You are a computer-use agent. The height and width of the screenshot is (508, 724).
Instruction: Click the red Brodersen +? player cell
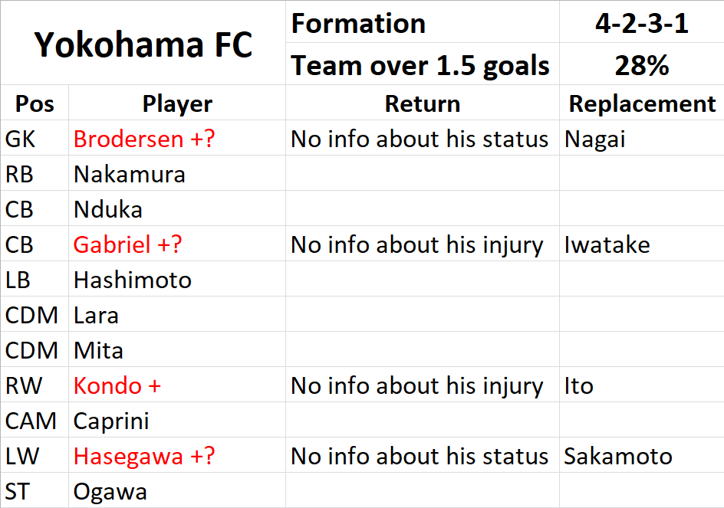coord(177,138)
